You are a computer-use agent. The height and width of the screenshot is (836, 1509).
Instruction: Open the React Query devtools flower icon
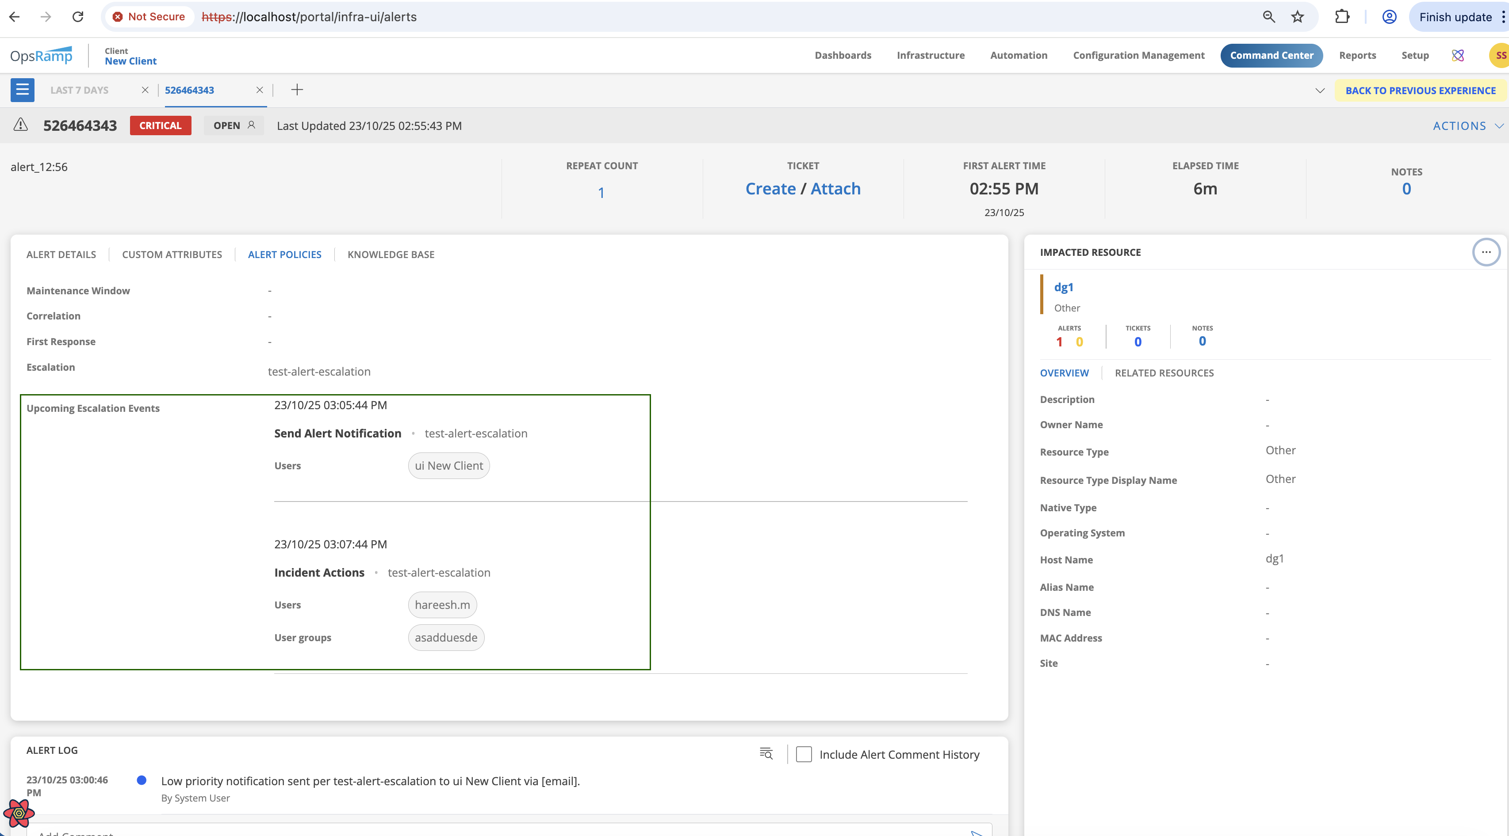19,813
